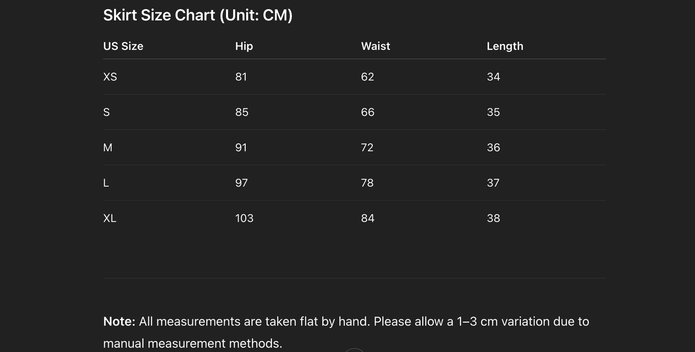Select the M size row label
The image size is (695, 352).
click(108, 148)
